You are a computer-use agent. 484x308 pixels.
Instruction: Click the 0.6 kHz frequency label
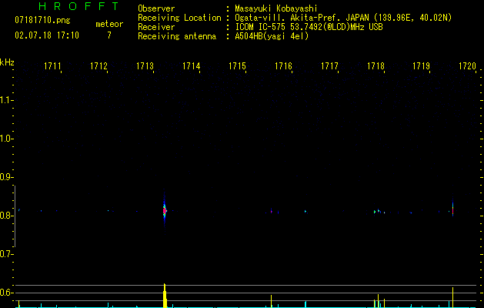pos(6,293)
